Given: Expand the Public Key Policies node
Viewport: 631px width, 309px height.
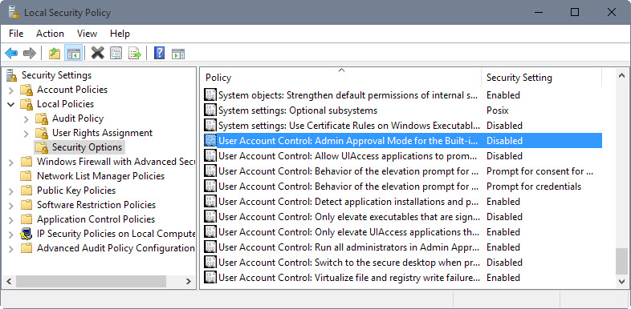Looking at the screenshot, I should [11, 191].
